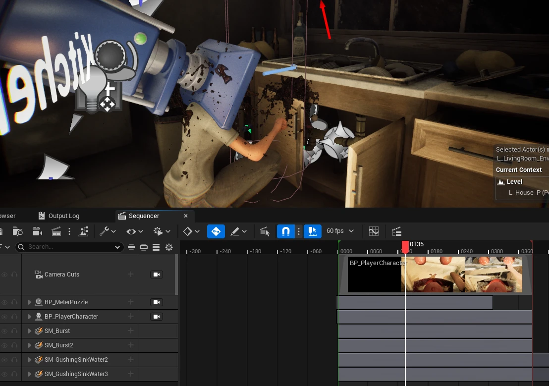This screenshot has height=386, width=549.
Task: Solo the SM_Burst2 track with headphones
Action: point(14,345)
